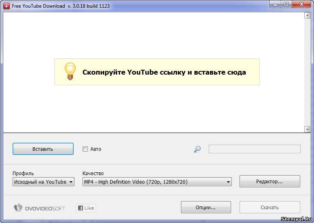The width and height of the screenshot is (314, 223).
Task: Open the Опции... options dialog
Action: (x=206, y=208)
